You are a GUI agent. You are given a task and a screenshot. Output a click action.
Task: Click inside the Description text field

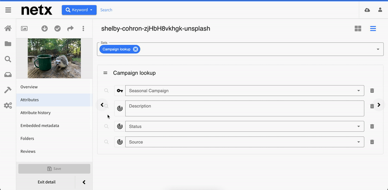pyautogui.click(x=244, y=108)
